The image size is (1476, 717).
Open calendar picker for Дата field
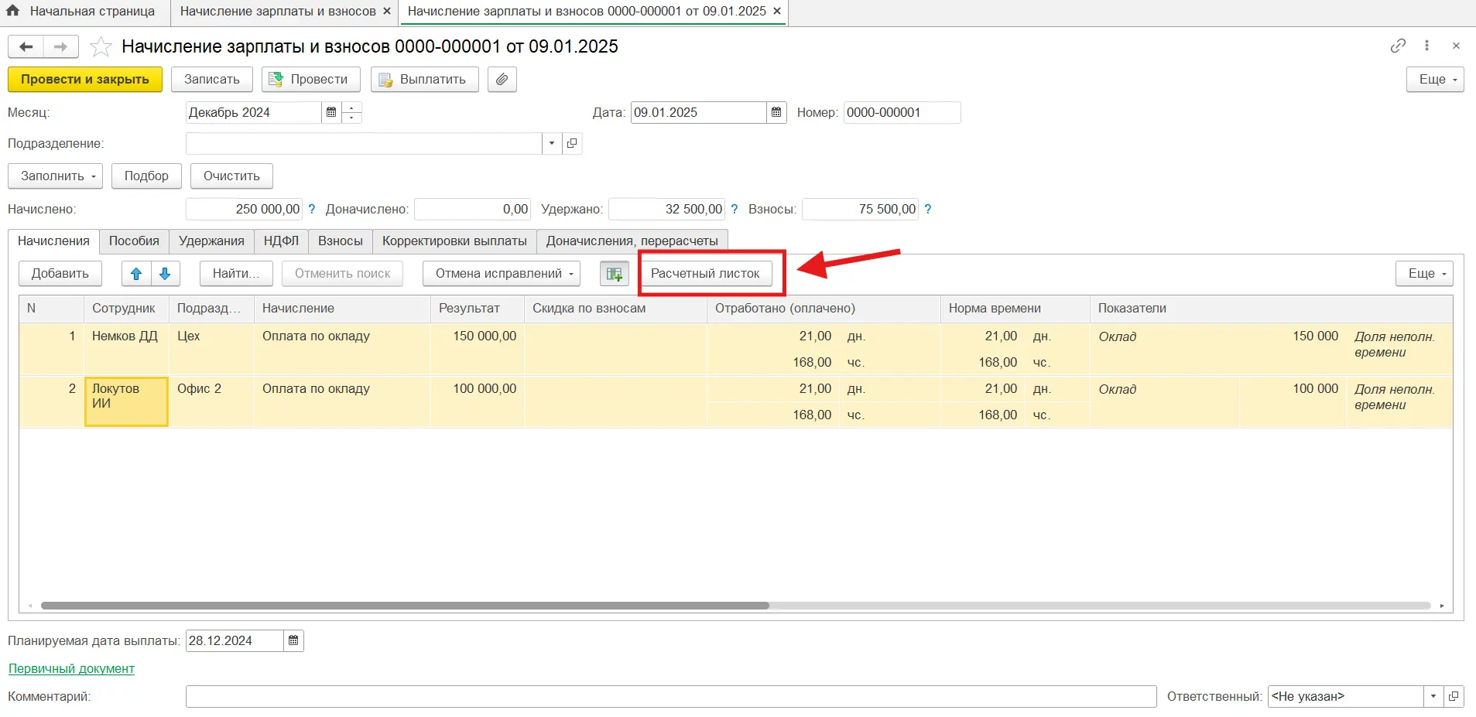tap(776, 113)
